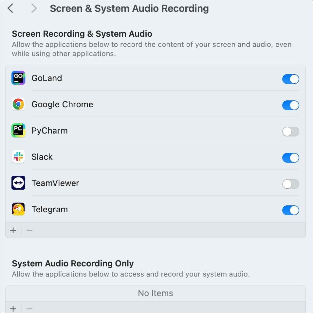Click the No Items placeholder area

155,293
